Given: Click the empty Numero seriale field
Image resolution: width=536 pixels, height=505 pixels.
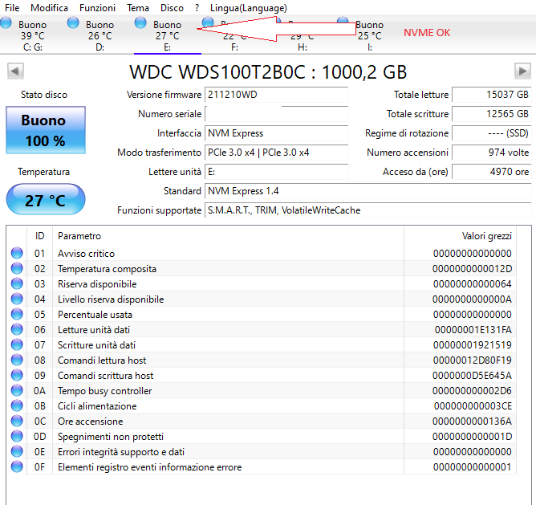Looking at the screenshot, I should [x=277, y=114].
